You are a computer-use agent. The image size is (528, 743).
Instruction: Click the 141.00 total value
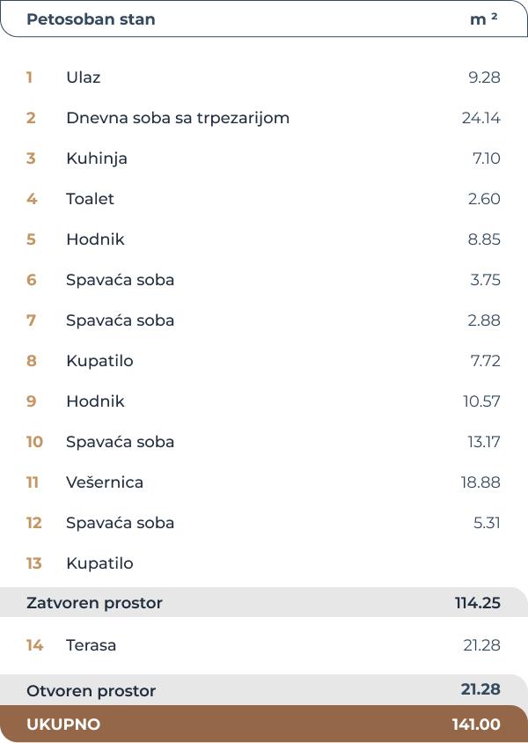click(x=476, y=725)
